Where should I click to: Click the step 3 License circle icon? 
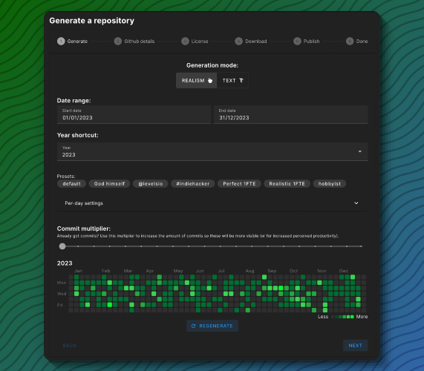coord(185,42)
